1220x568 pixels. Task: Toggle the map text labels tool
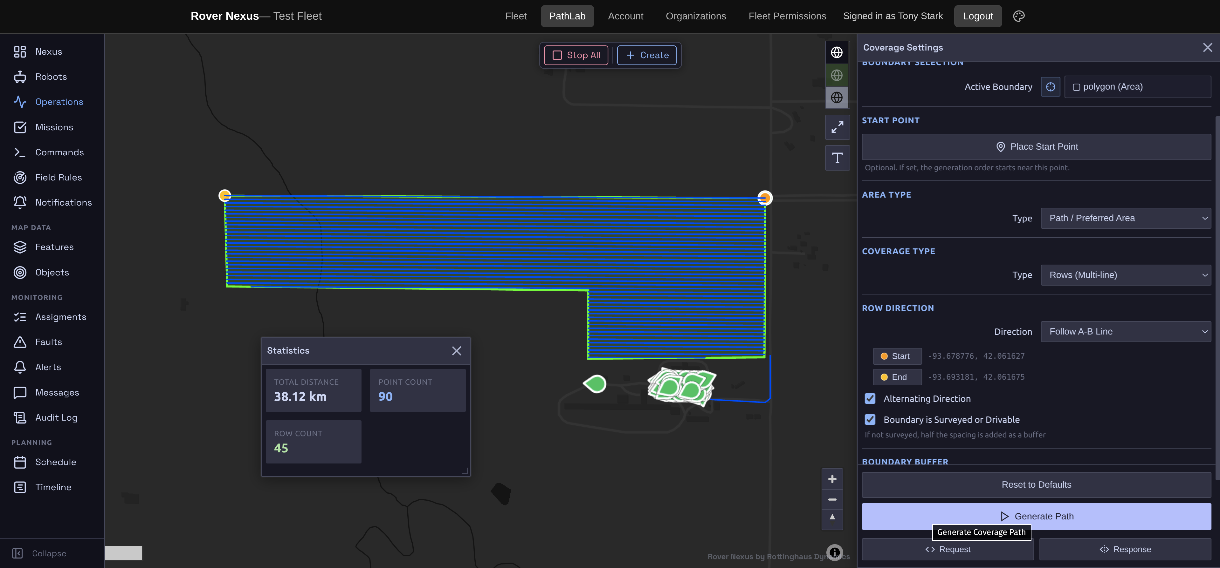click(x=837, y=158)
